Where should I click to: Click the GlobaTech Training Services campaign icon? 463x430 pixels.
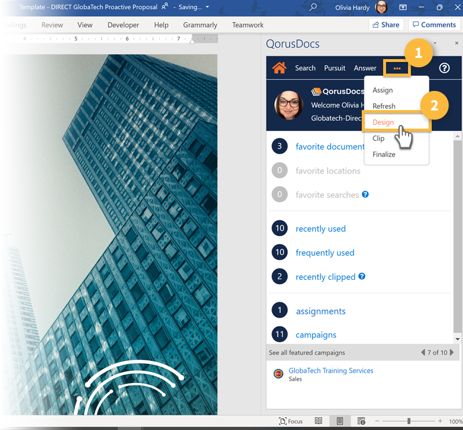tap(278, 374)
